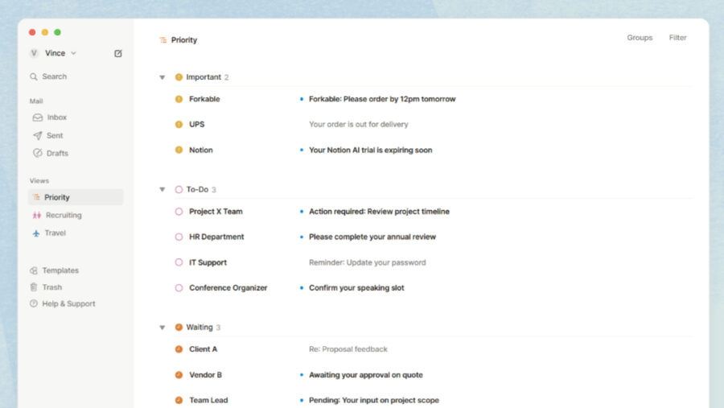Click the search magnifier icon
This screenshot has height=408, width=724.
point(34,76)
